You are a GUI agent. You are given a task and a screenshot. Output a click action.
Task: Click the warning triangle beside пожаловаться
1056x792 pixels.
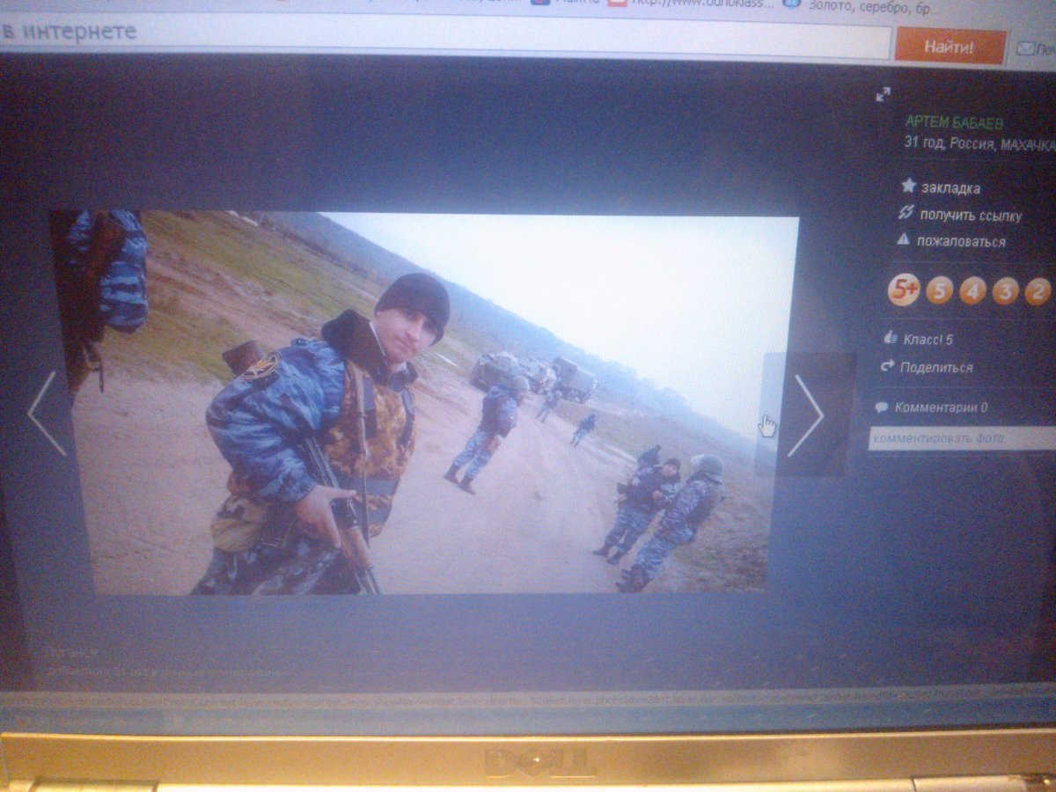[x=903, y=238]
